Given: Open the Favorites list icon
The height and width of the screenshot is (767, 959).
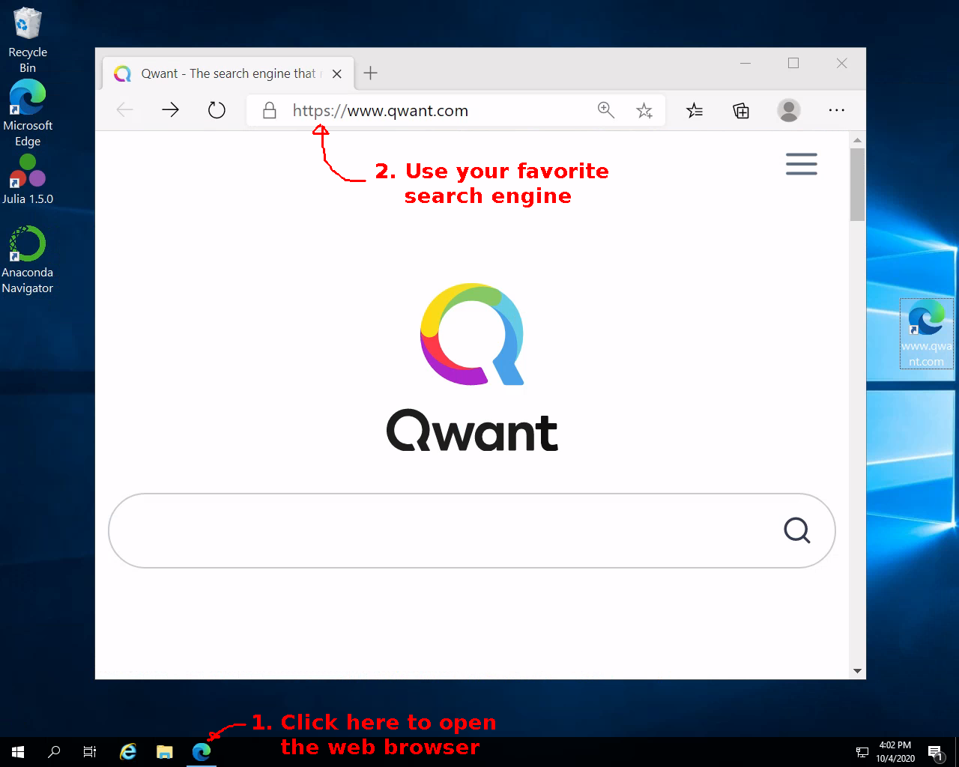Looking at the screenshot, I should pyautogui.click(x=695, y=111).
